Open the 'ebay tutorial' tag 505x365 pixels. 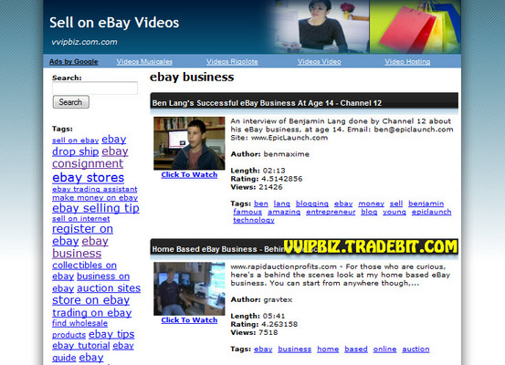click(81, 346)
